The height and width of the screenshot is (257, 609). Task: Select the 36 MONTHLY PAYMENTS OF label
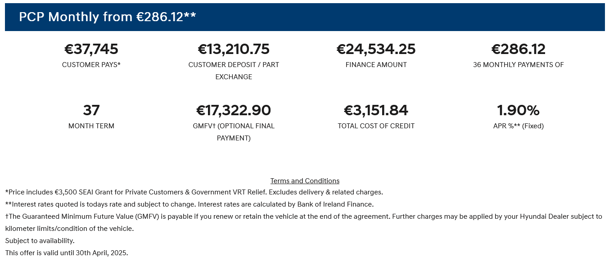coord(519,65)
